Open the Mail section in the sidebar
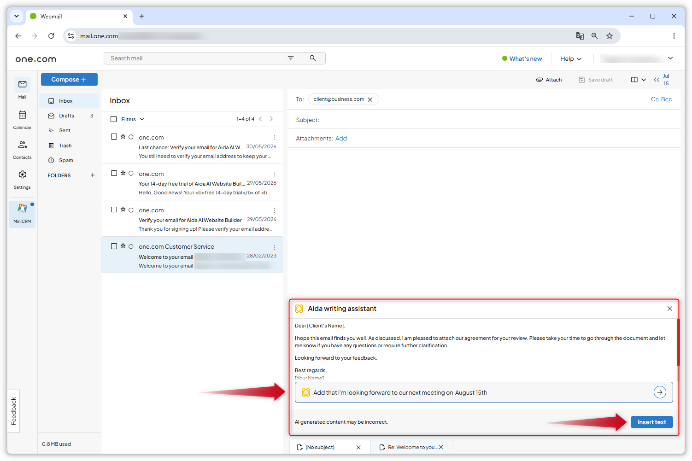Viewport: 692px width, 461px height. (22, 88)
